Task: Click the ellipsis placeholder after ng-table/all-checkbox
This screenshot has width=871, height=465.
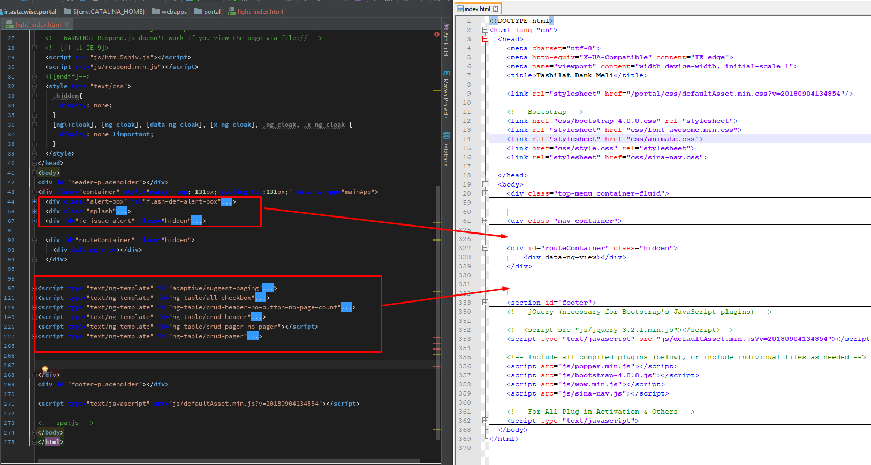Action: coord(260,298)
